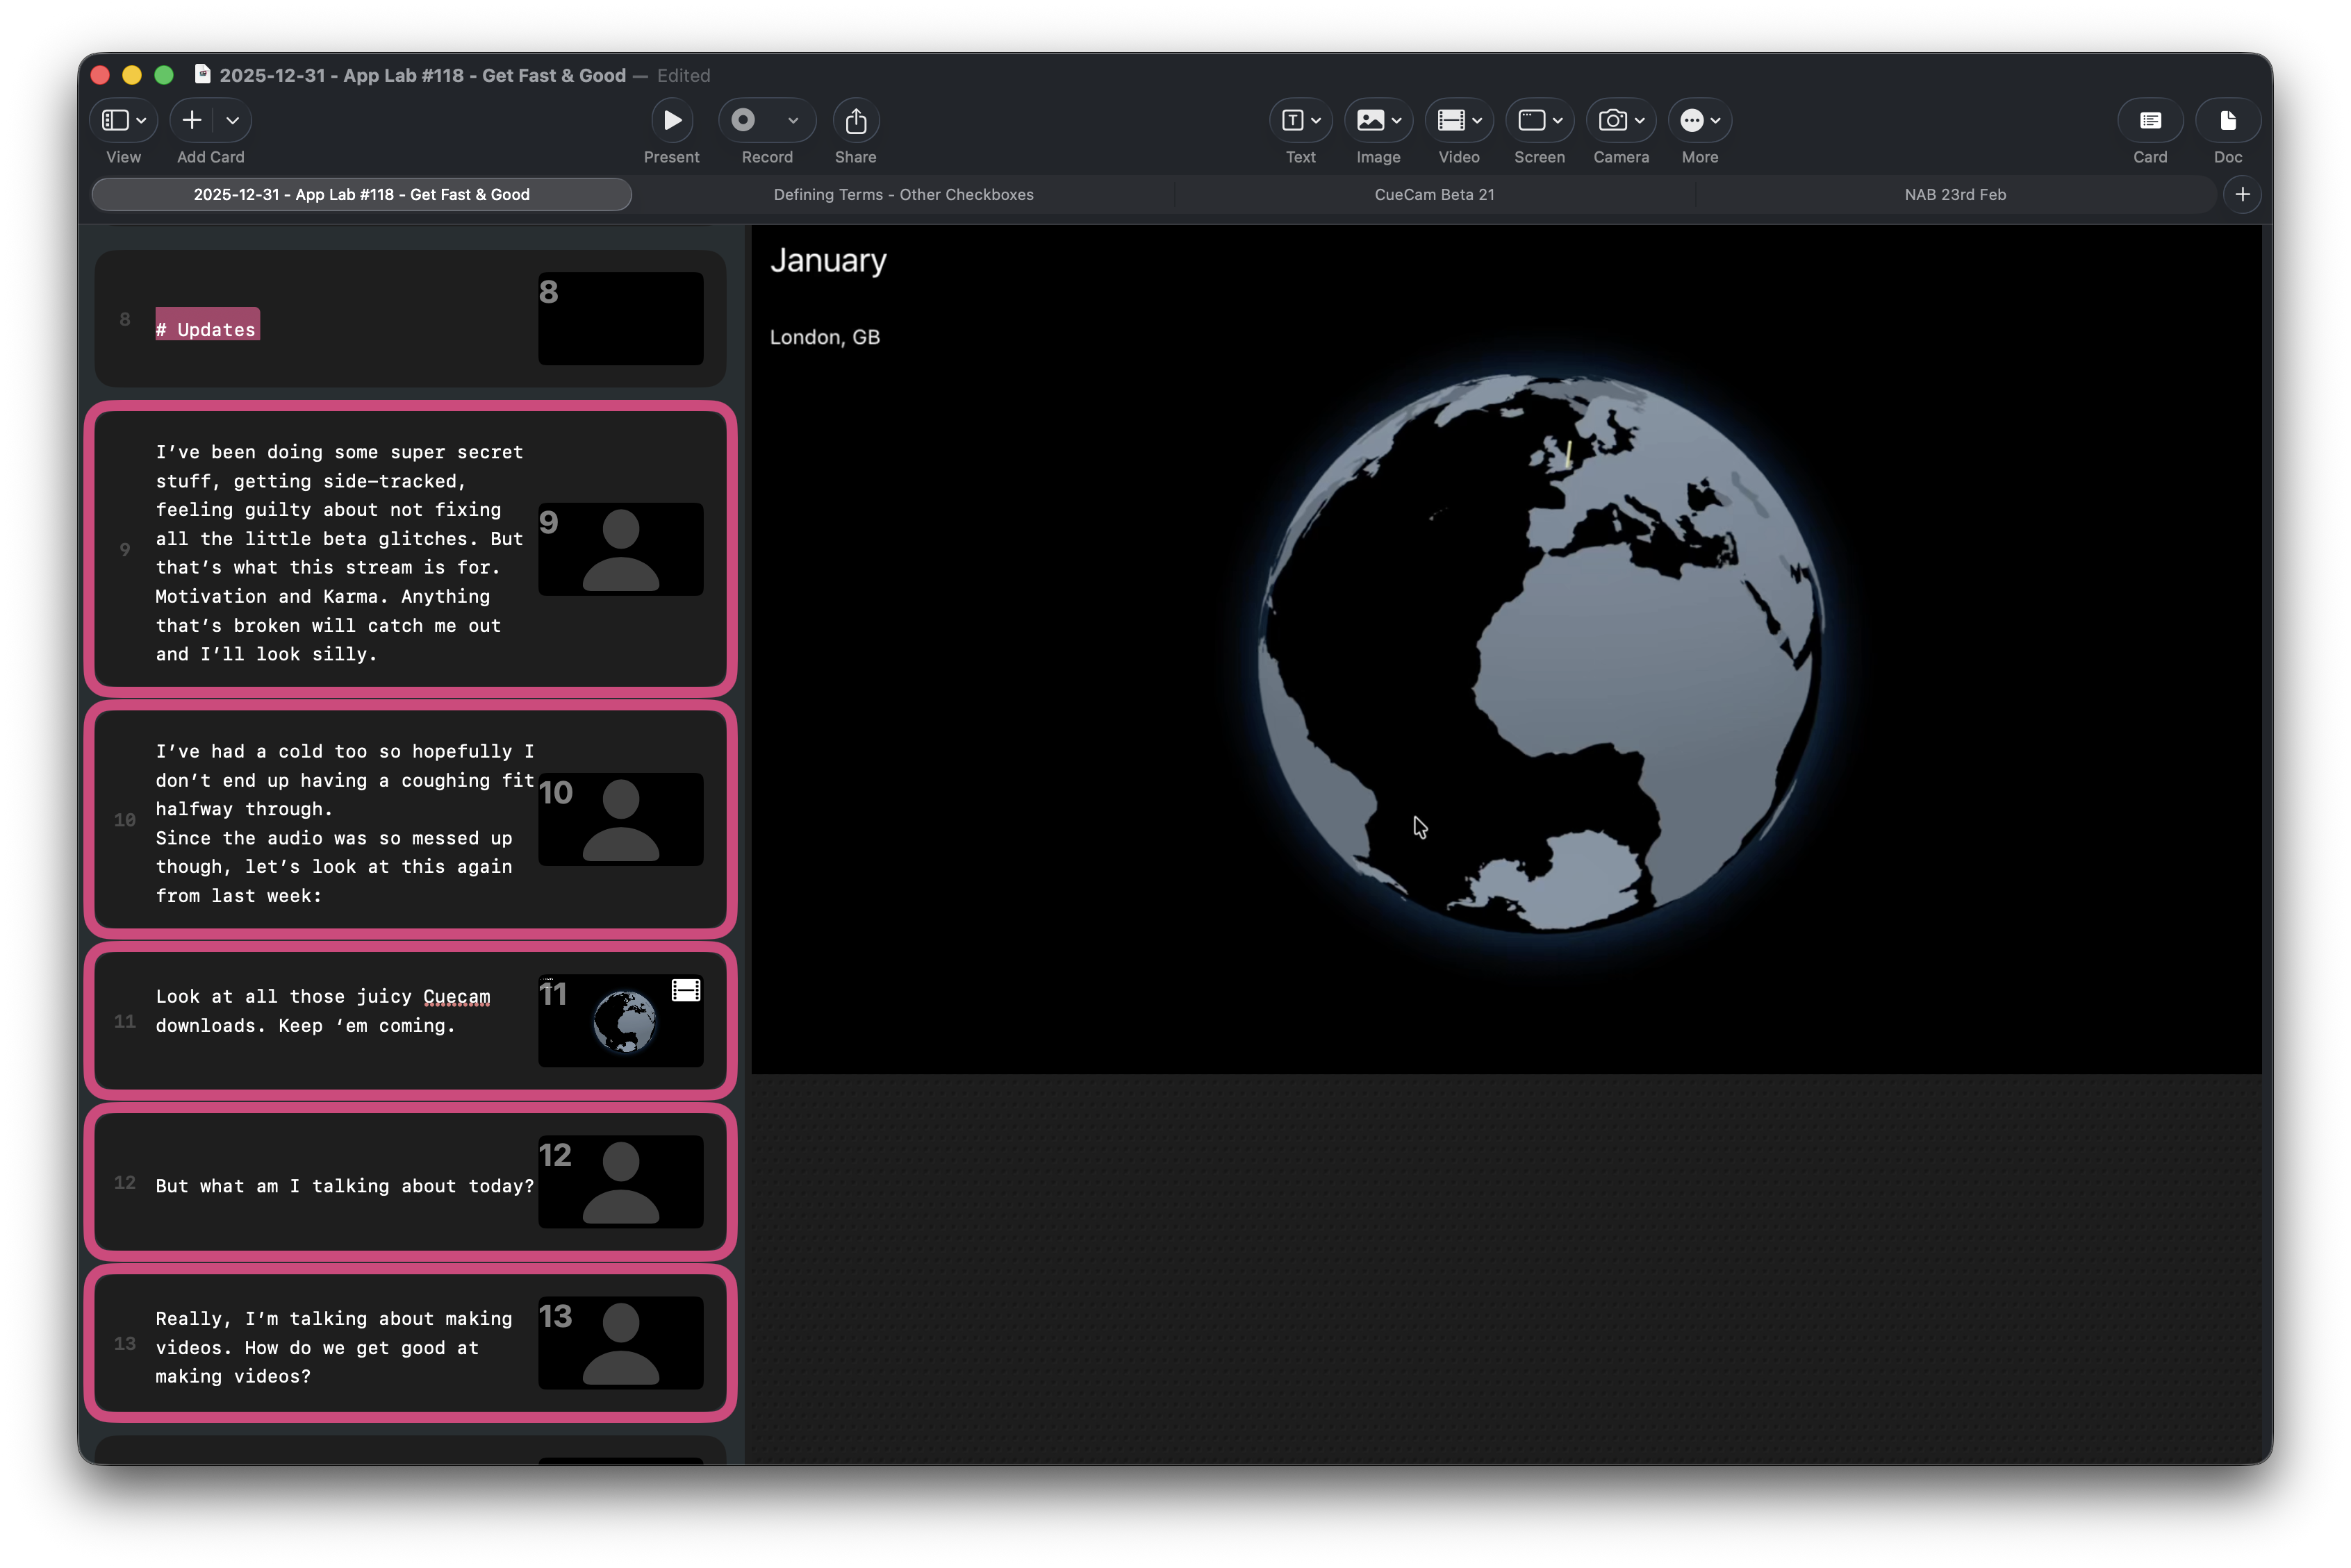The width and height of the screenshot is (2351, 1568).
Task: Click the Video tool icon
Action: tap(1451, 120)
